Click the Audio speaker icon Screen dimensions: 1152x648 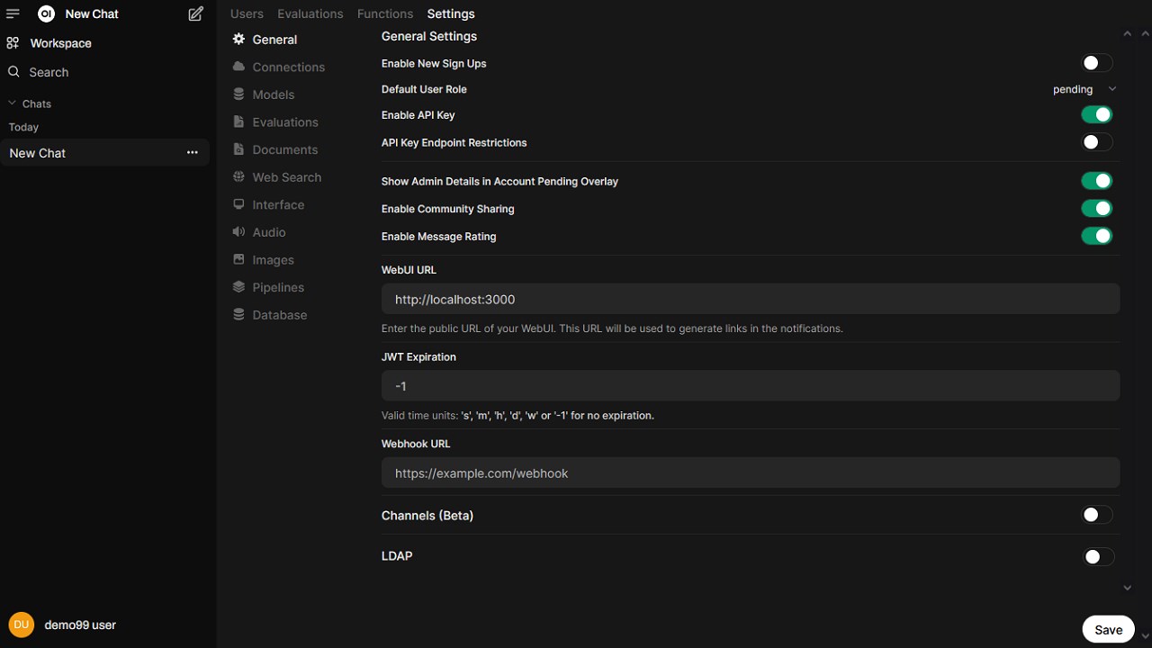[238, 232]
